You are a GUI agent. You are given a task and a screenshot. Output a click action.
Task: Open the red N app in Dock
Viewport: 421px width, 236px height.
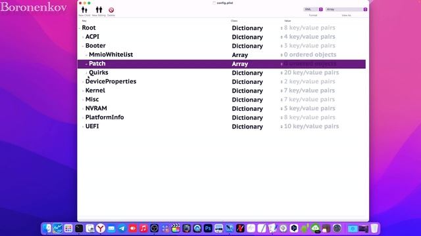[240, 228]
